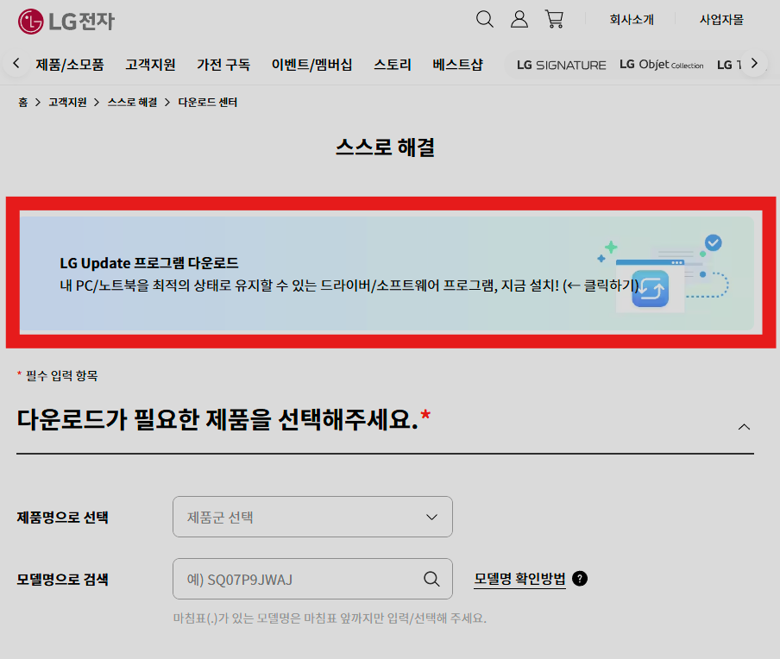Screen dimensions: 780x659
Task: Click the shopping cart icon
Action: click(555, 18)
